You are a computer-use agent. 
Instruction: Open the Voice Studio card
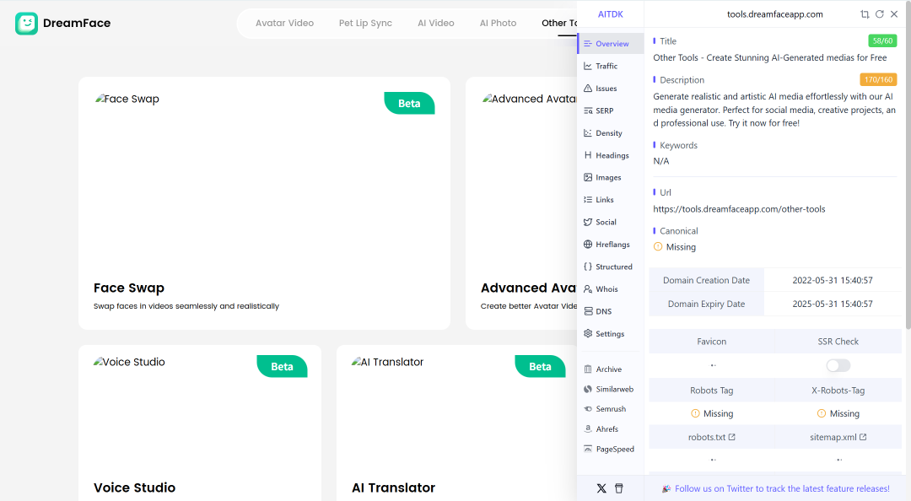[x=200, y=423]
